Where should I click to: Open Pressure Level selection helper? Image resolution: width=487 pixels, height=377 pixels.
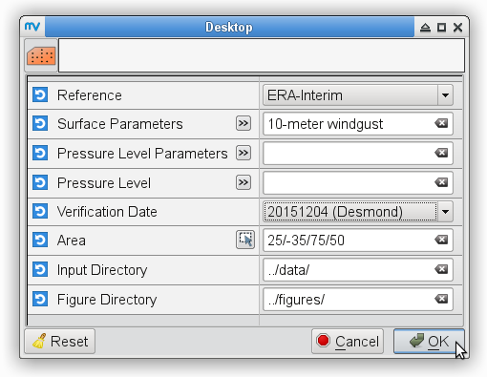pyautogui.click(x=243, y=182)
